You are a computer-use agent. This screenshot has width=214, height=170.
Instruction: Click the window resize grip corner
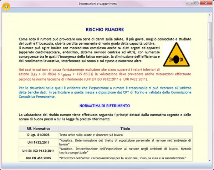click(211, 167)
